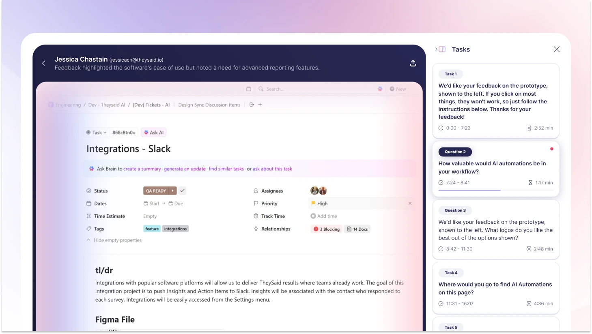
Task: Open the QA READY status dropdown
Action: coord(156,191)
